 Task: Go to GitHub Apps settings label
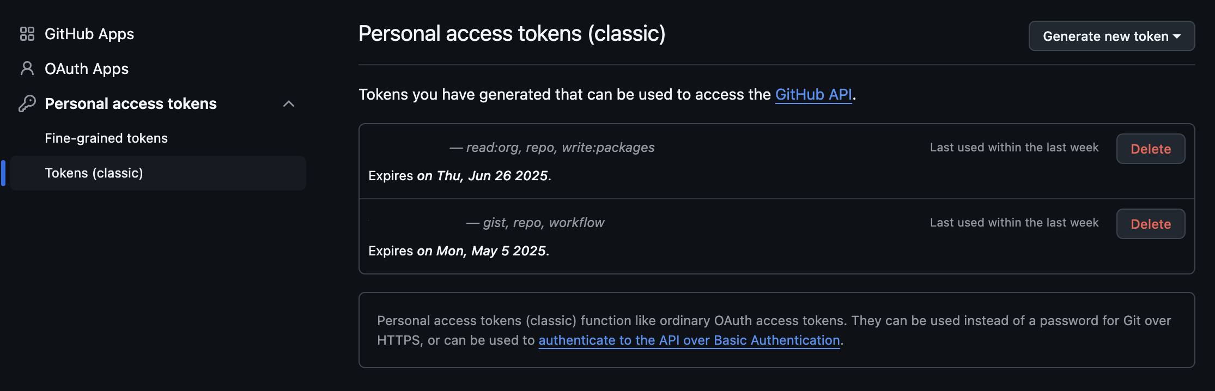89,34
